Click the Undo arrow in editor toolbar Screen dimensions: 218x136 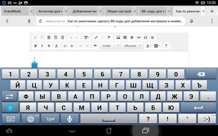[71, 37]
